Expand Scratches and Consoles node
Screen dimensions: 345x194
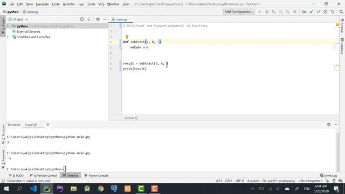pos(8,37)
